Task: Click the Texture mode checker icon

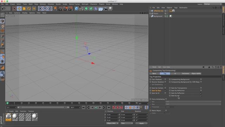Action: (x=2, y=26)
